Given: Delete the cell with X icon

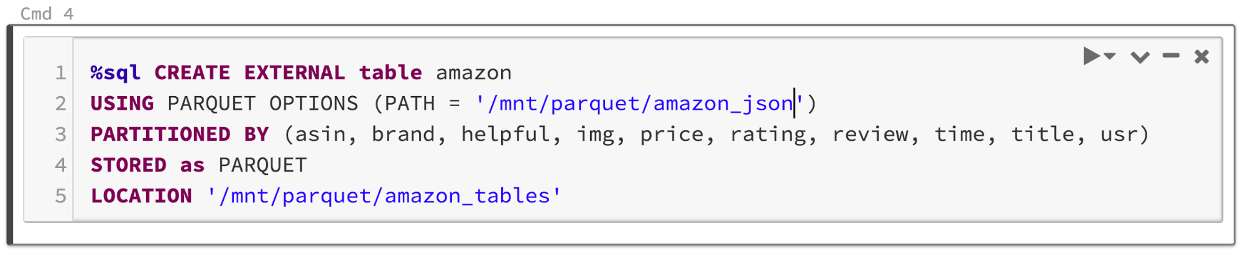Looking at the screenshot, I should click(1201, 57).
